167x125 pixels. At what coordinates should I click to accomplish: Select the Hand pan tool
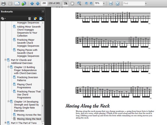click(x=72, y=3)
